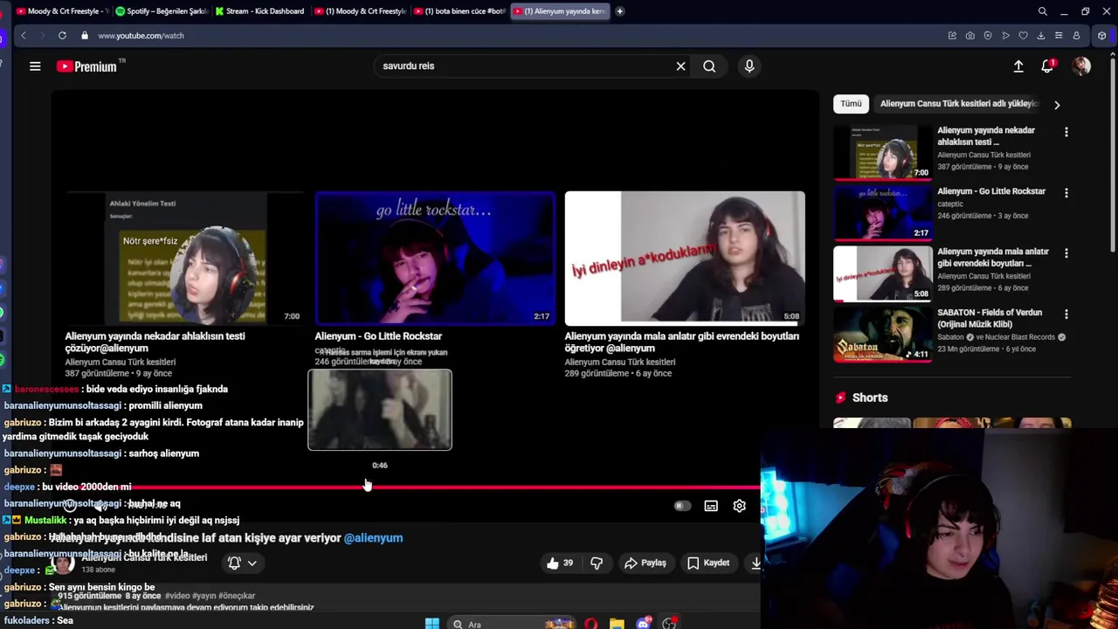The height and width of the screenshot is (629, 1118).
Task: Reload the page in the browser
Action: click(x=62, y=36)
